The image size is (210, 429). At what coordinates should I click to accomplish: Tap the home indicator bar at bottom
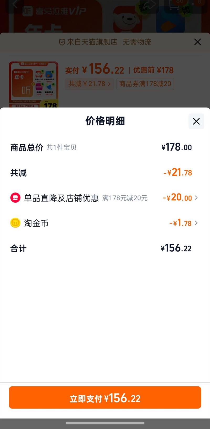coord(105,423)
